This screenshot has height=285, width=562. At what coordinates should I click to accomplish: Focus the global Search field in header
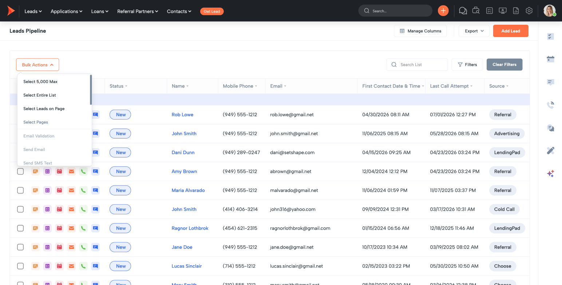click(x=395, y=11)
